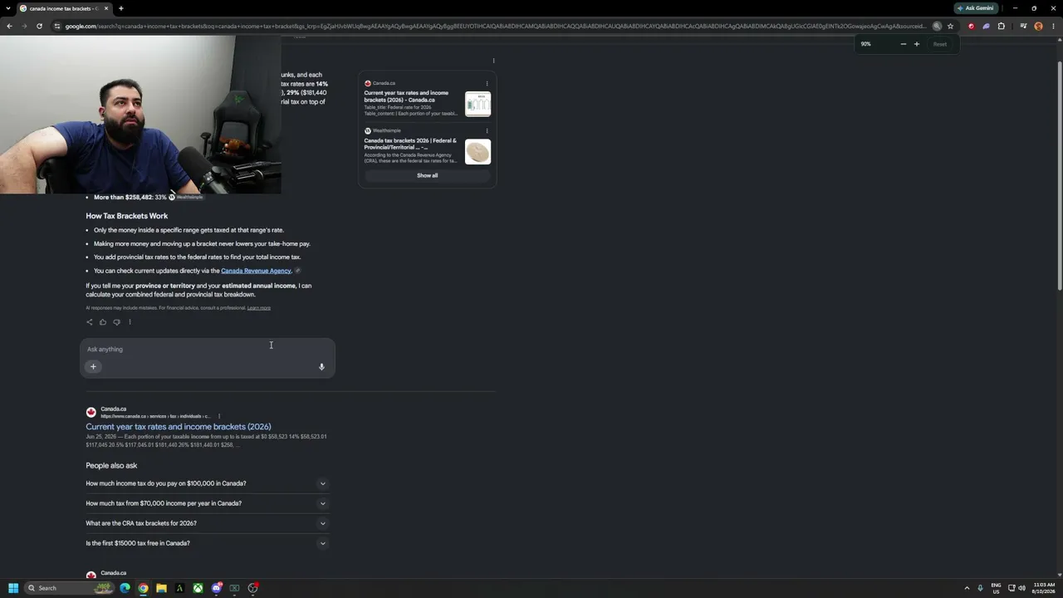Viewport: 1063px width, 598px height.
Task: Open File Explorer from the taskbar
Action: pyautogui.click(x=161, y=588)
